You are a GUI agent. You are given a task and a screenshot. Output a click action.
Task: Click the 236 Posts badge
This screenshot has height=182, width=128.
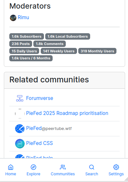[x=21, y=44]
